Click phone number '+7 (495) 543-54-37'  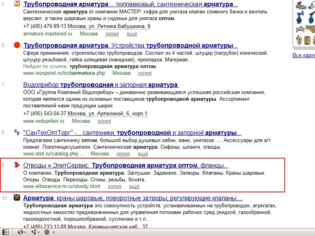pos(44,114)
